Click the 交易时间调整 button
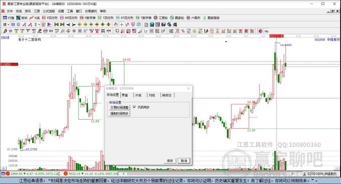Viewport: 341px width, 184px height. (120, 107)
